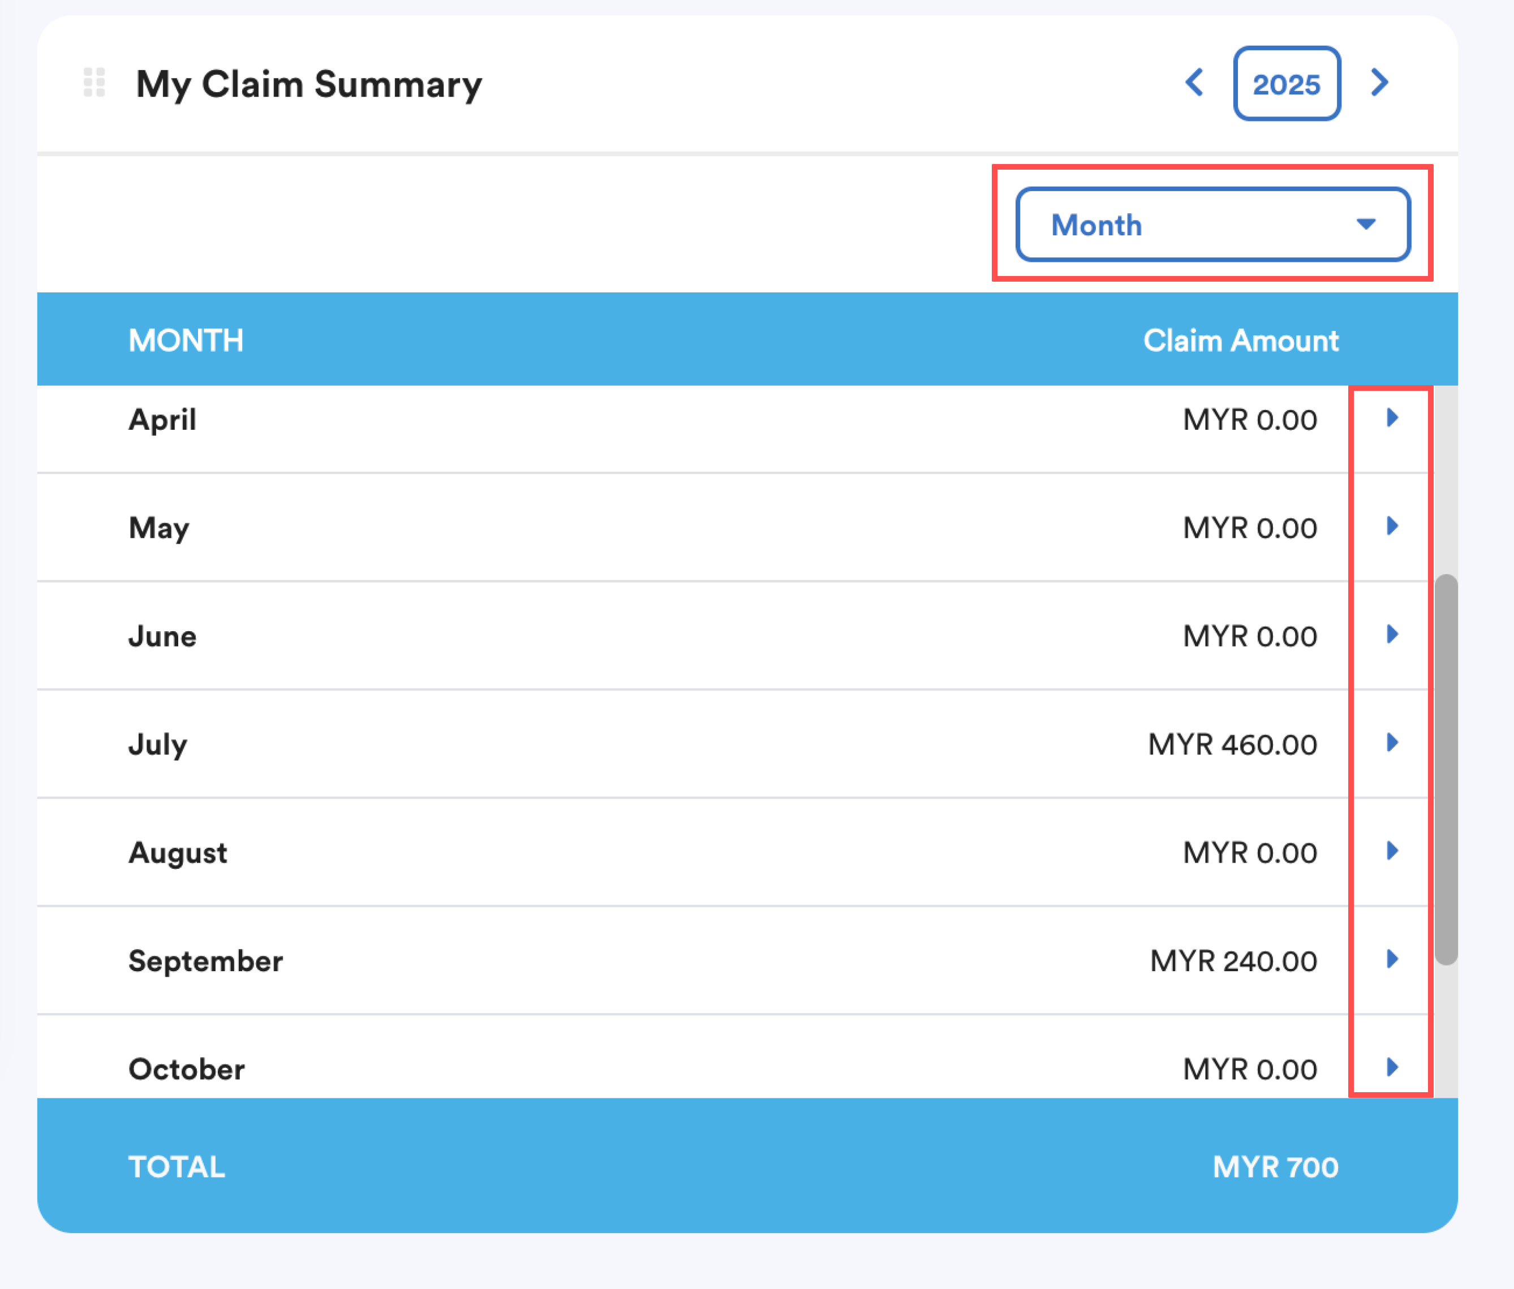Viewport: 1514px width, 1289px height.
Task: Go to previous year with left chevron
Action: point(1194,83)
